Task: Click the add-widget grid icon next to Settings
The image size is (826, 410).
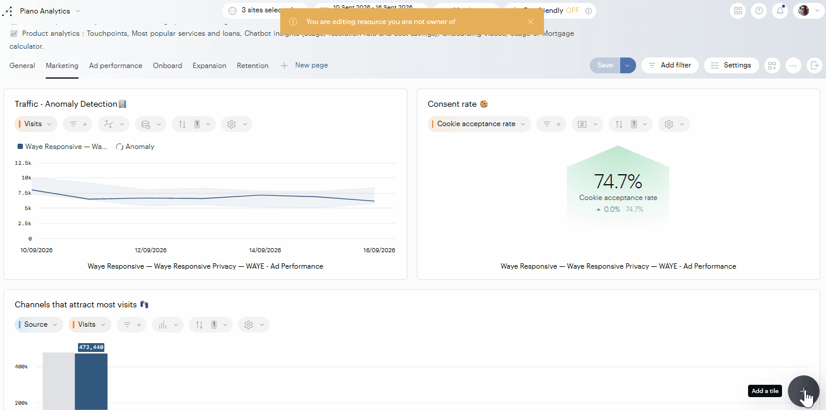Action: [772, 66]
